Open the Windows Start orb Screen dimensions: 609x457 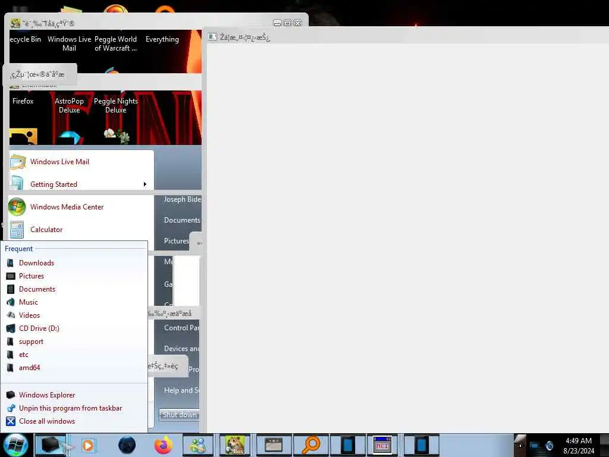click(x=15, y=445)
